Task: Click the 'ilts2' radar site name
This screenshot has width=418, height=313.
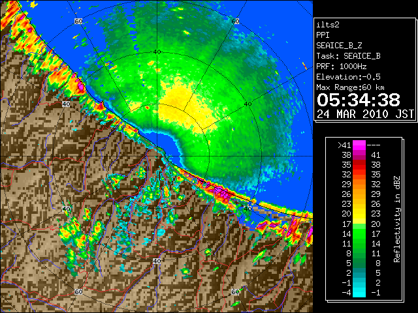Action: click(x=328, y=25)
